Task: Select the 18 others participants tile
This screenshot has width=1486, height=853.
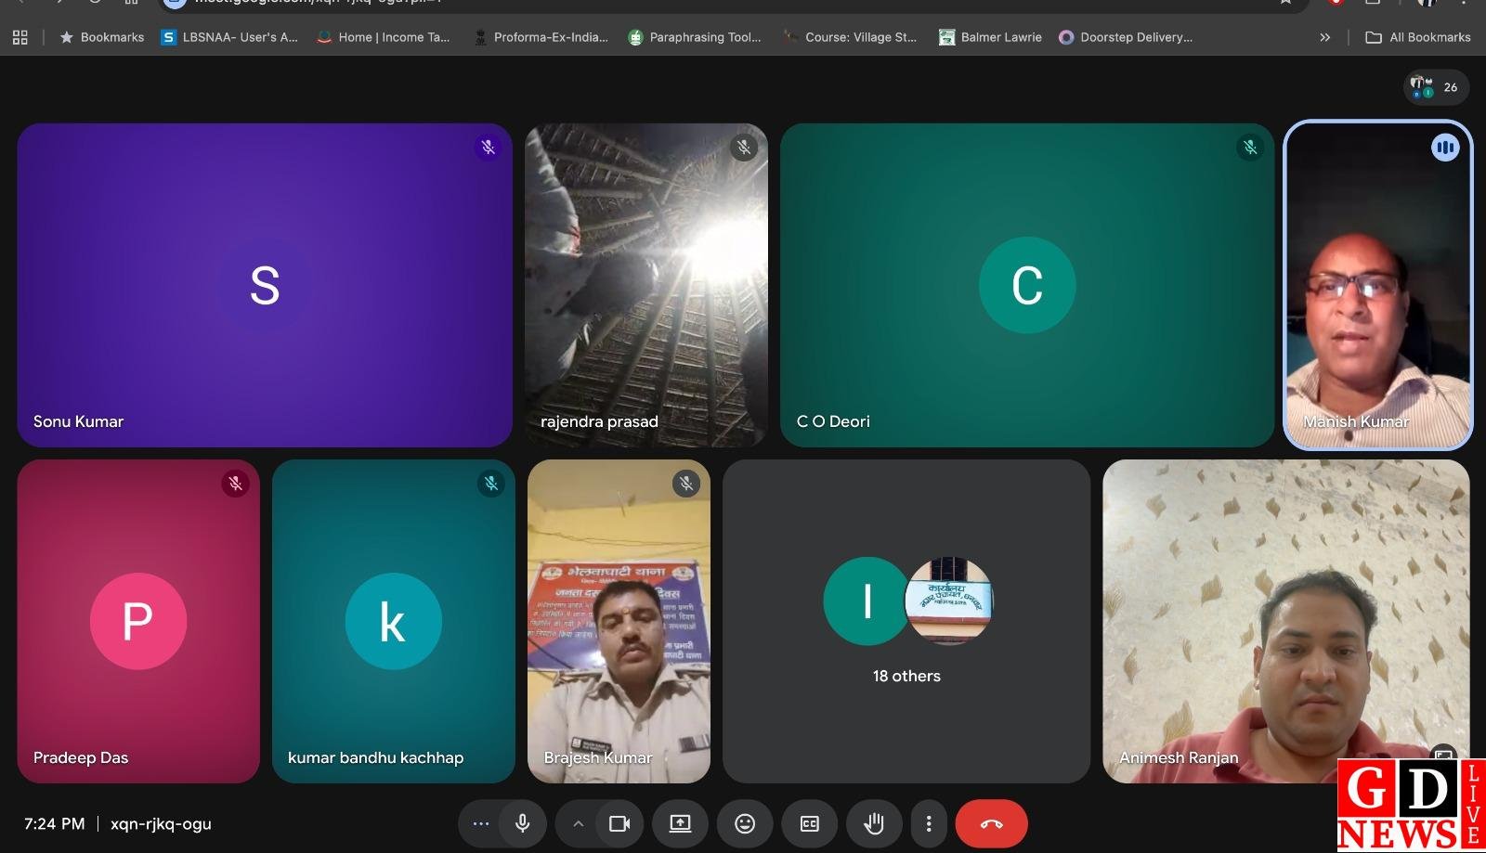Action: click(x=906, y=621)
